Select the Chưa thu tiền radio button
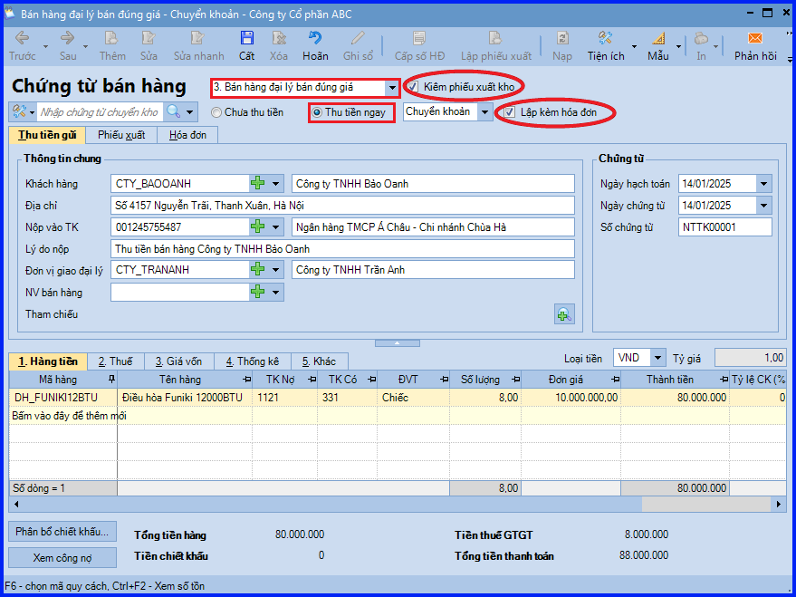796x597 pixels. (216, 112)
